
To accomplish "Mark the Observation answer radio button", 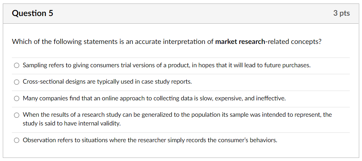I will (x=16, y=140).
